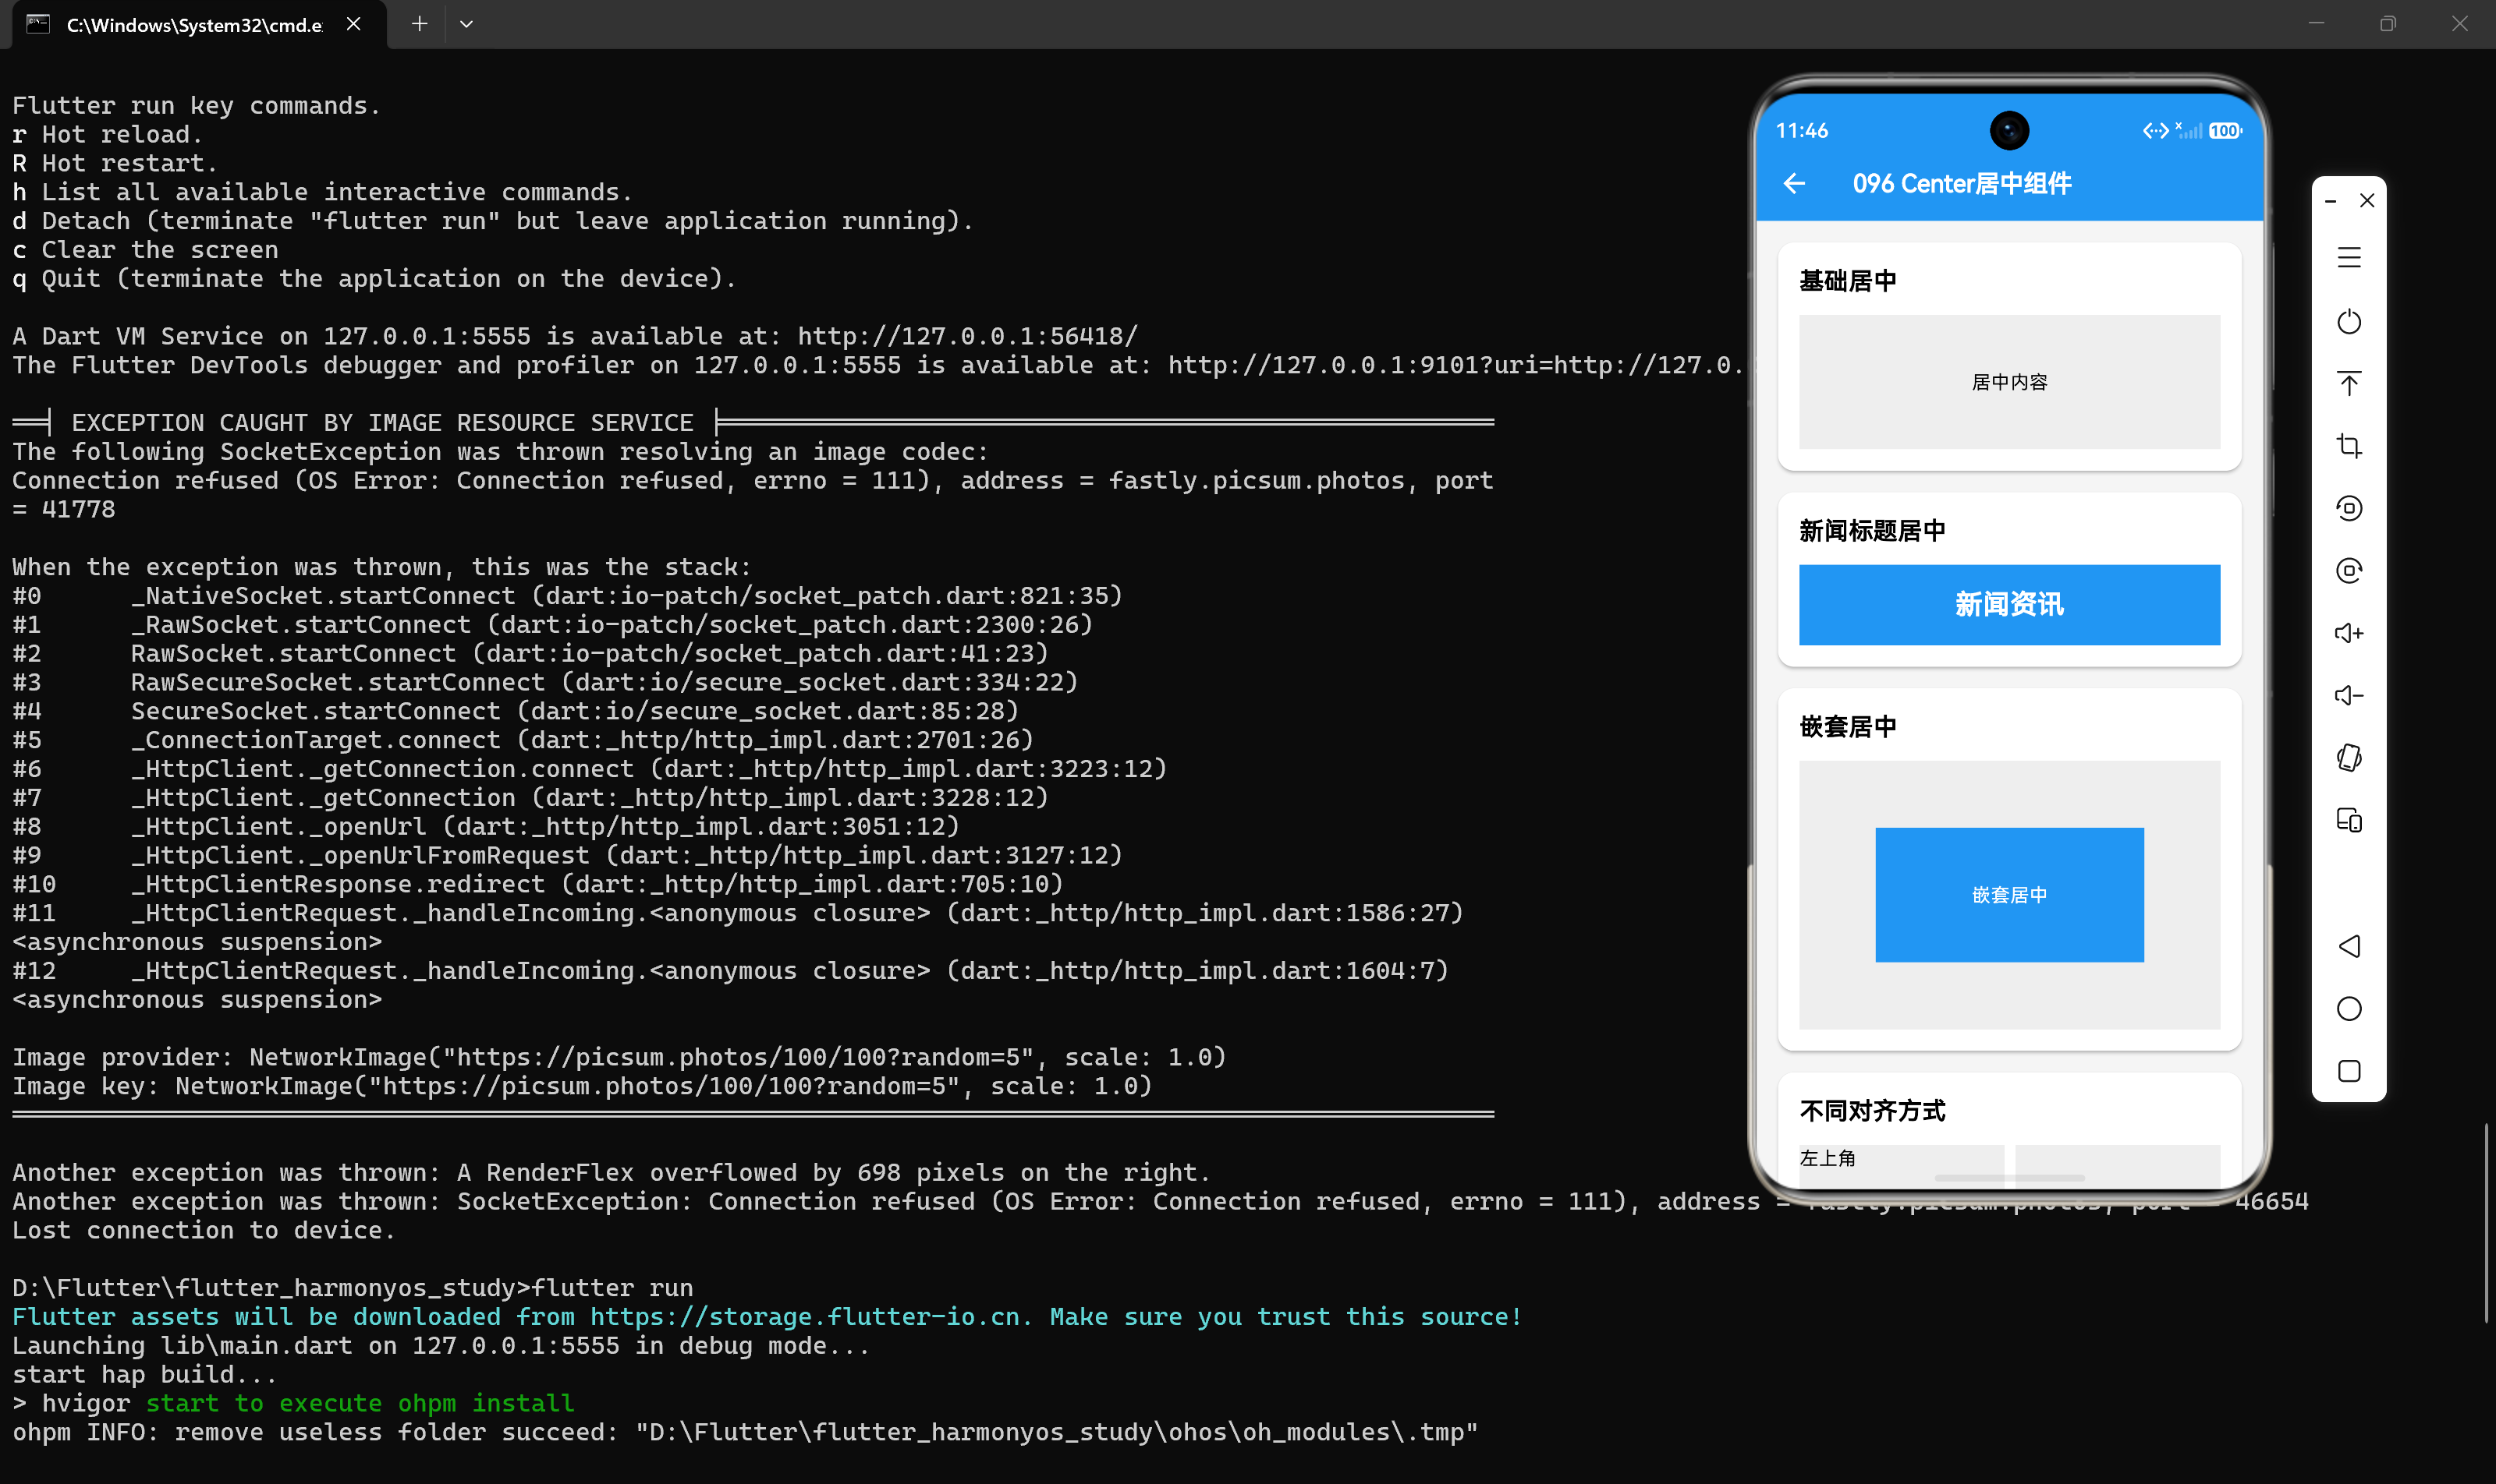Click the https://storage.flutter-io.cn link text

(x=805, y=1317)
